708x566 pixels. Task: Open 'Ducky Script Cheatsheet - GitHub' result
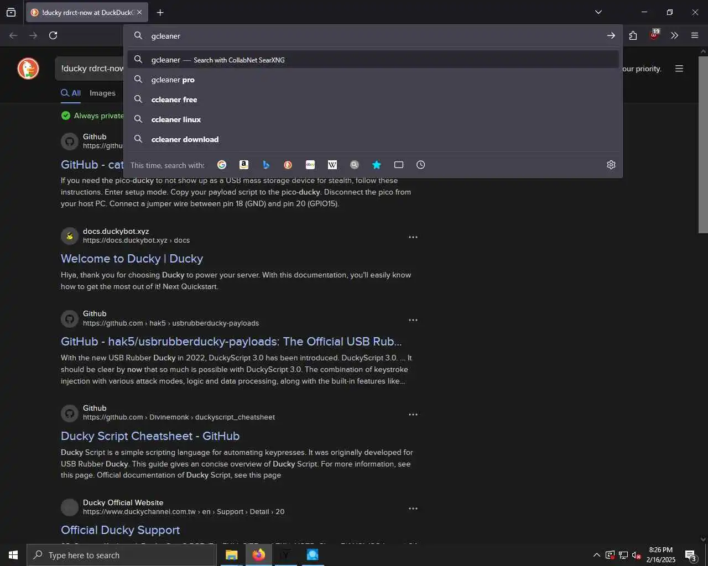coord(150,436)
